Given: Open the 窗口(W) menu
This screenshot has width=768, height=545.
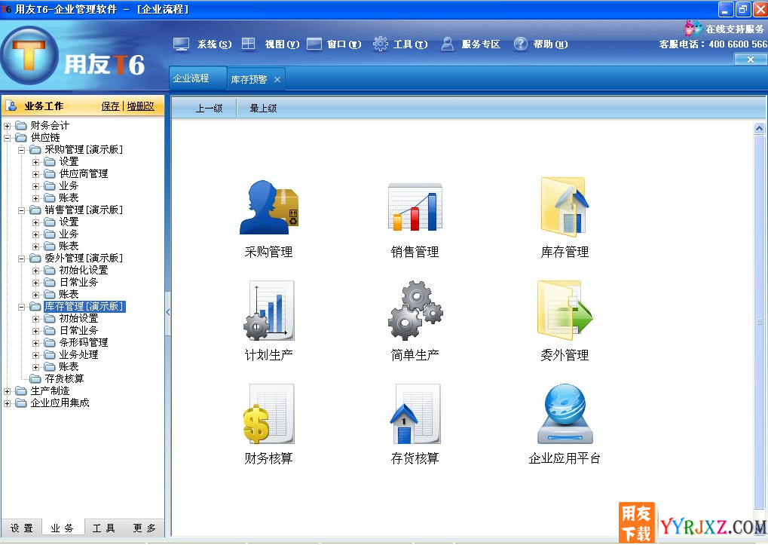Looking at the screenshot, I should pos(344,44).
